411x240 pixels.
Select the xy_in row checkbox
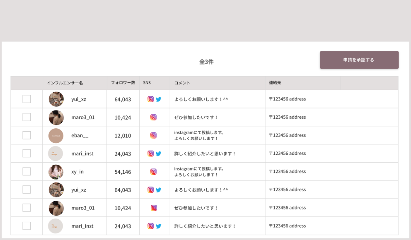[x=27, y=172]
